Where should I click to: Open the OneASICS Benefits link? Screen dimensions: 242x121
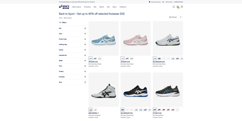tap(178, 2)
